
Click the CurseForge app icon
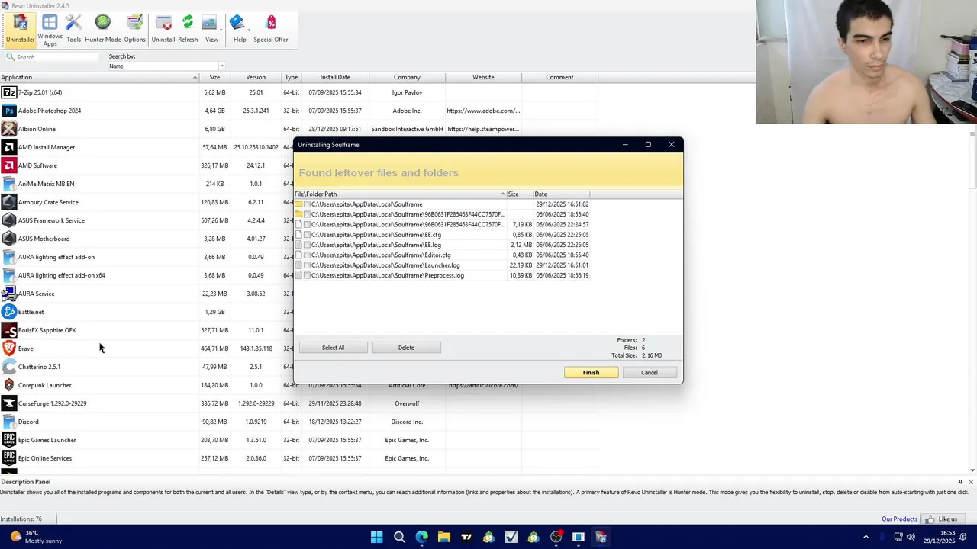(8, 403)
